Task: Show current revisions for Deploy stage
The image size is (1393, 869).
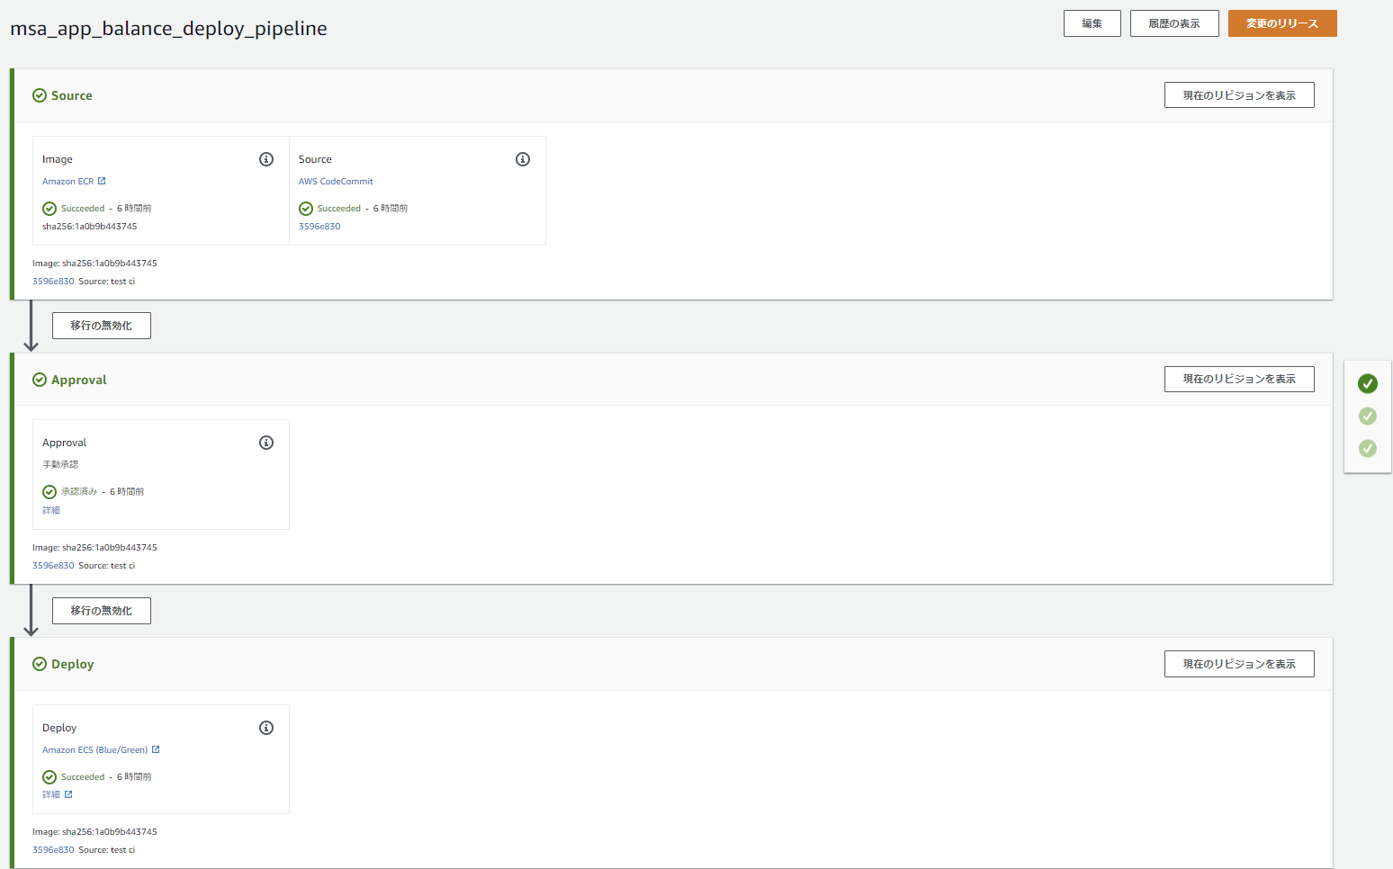Action: click(1238, 664)
